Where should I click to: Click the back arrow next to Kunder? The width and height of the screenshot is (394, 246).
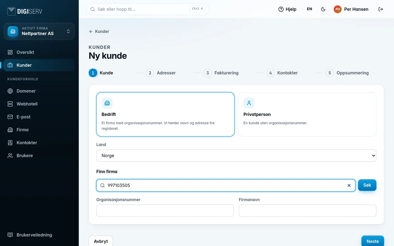(x=91, y=31)
